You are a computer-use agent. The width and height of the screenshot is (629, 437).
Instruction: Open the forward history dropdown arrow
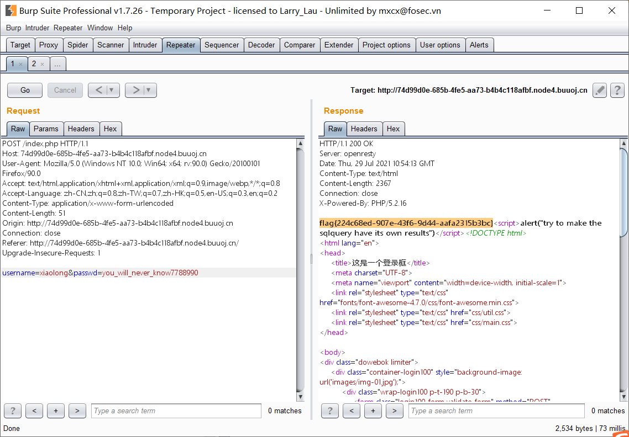click(x=149, y=90)
